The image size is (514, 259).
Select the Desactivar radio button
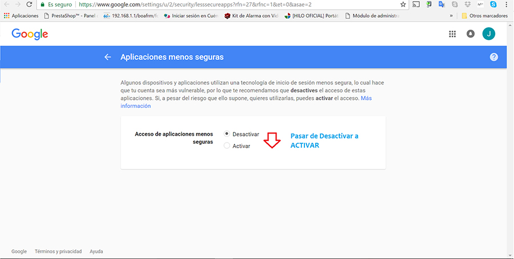227,133
